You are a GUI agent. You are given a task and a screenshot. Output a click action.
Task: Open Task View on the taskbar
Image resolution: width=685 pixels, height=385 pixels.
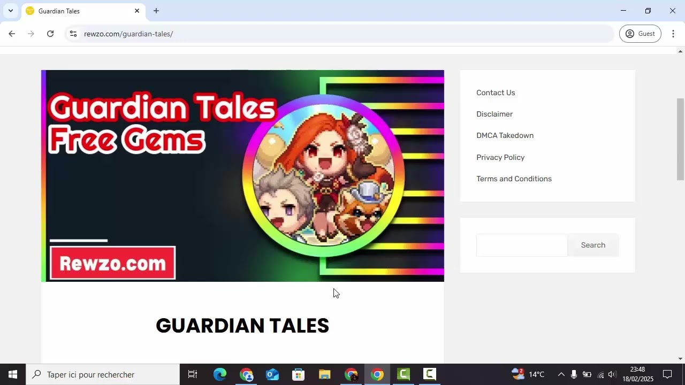click(x=193, y=374)
